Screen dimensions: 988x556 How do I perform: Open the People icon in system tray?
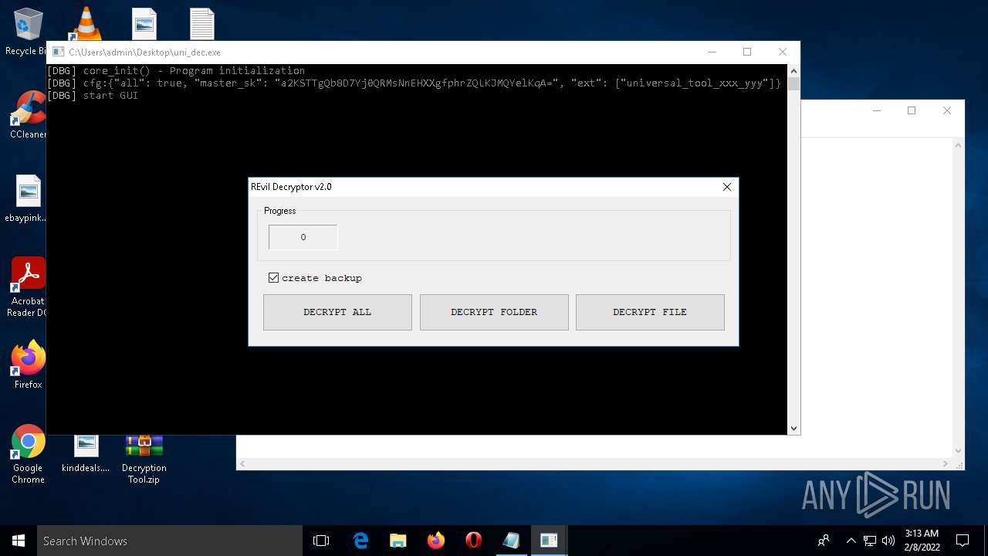824,541
